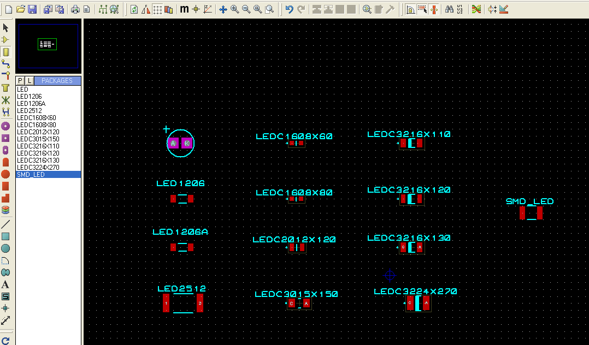The width and height of the screenshot is (589, 345).
Task: Select LED in packages list
Action: 48,90
